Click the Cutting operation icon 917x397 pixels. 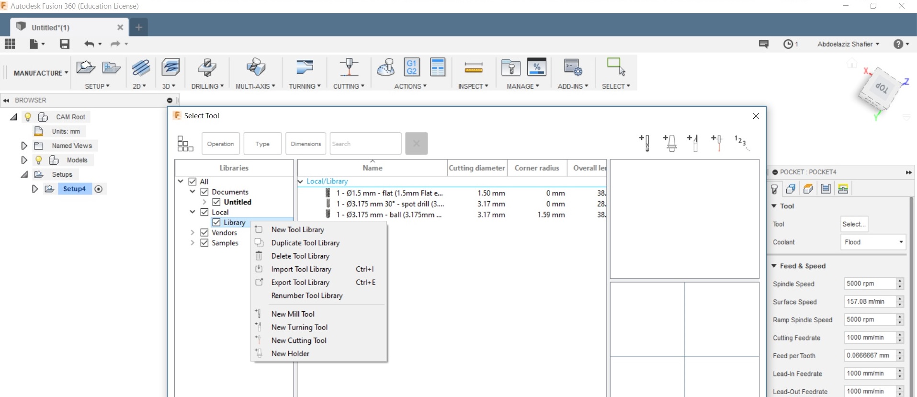click(x=349, y=68)
